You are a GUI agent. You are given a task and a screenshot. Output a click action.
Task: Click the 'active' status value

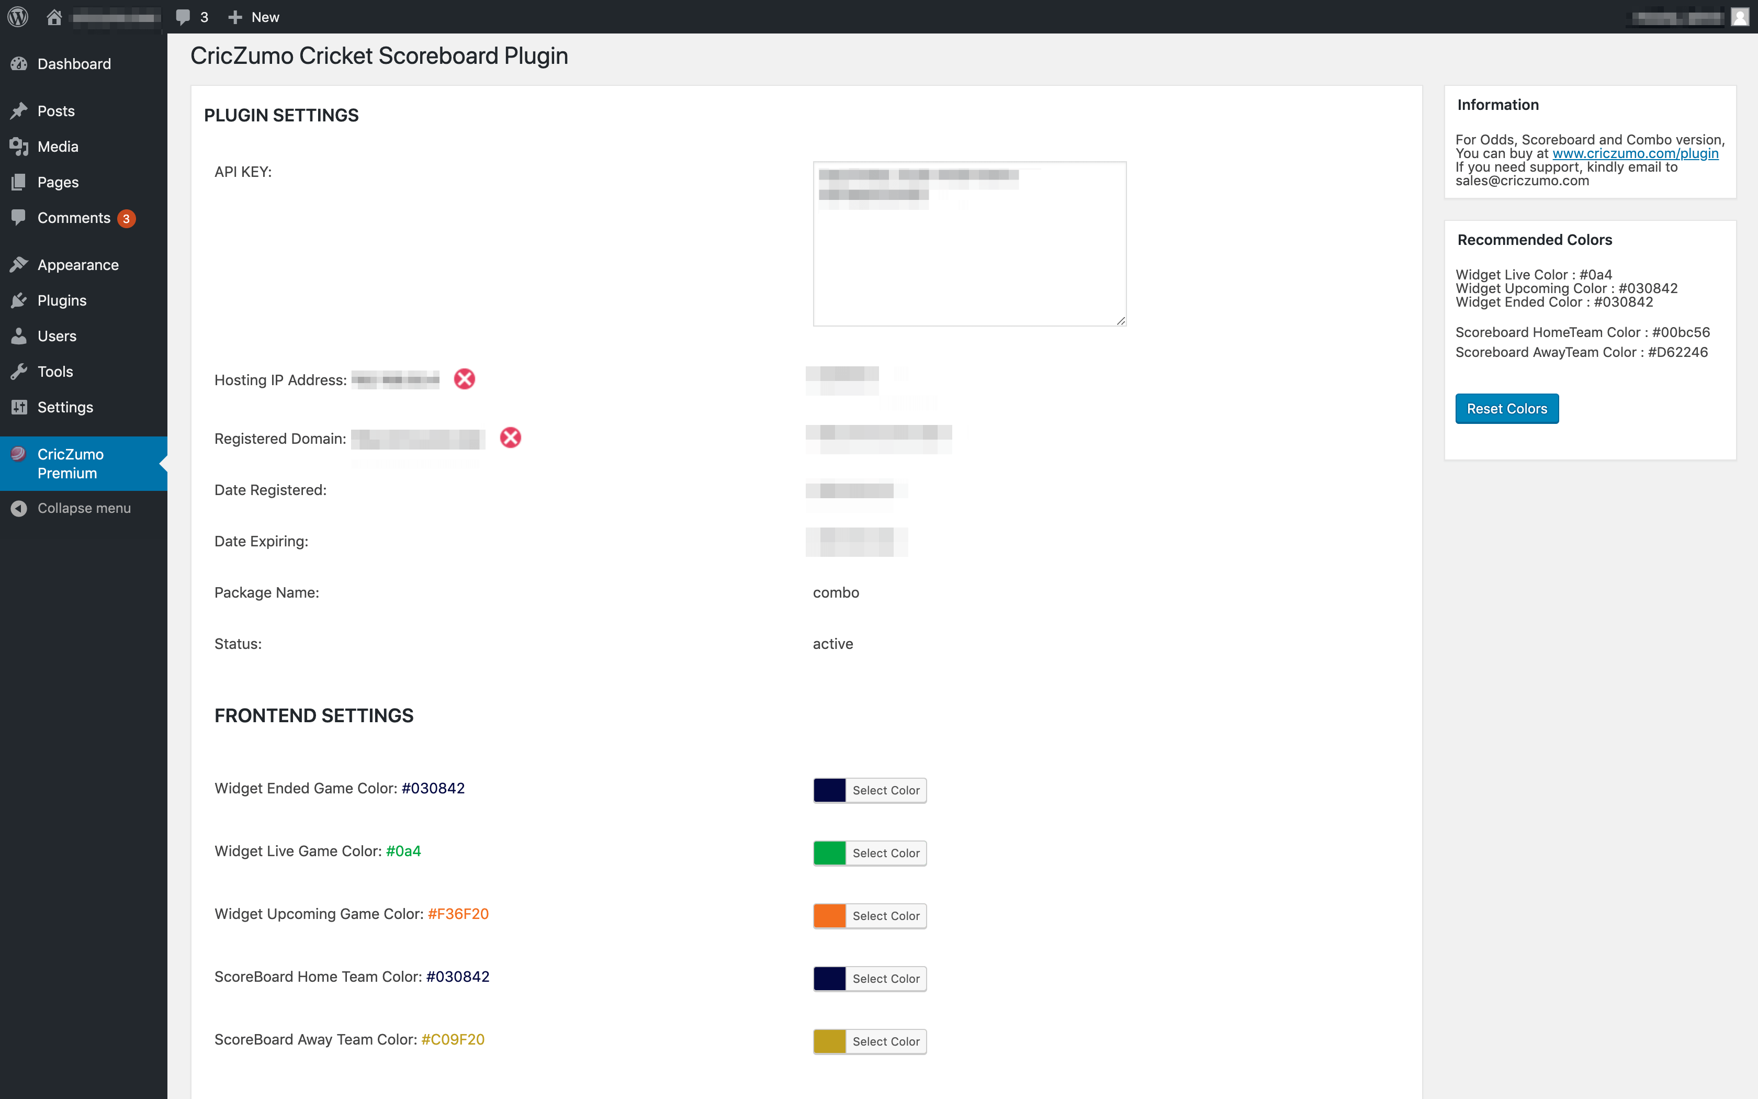click(833, 644)
